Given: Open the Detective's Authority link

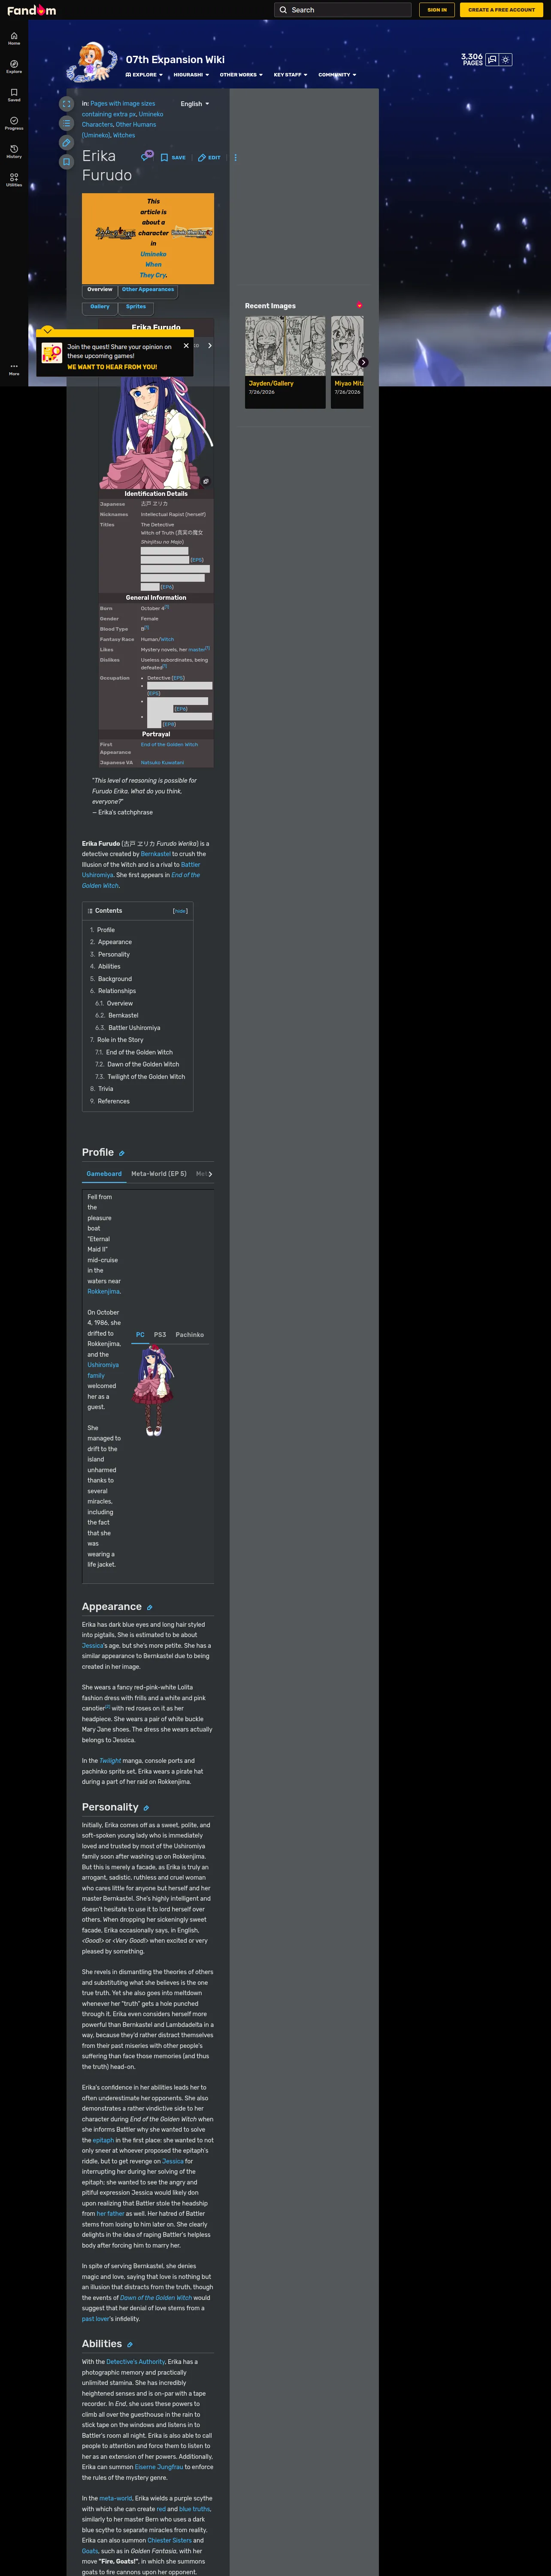Looking at the screenshot, I should coord(136,2362).
